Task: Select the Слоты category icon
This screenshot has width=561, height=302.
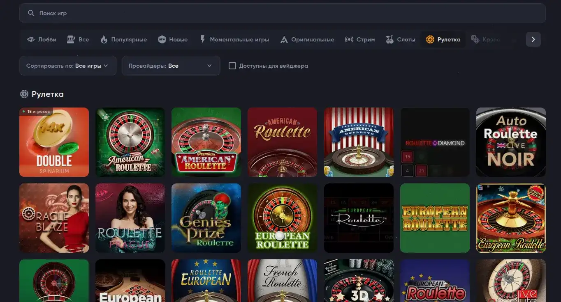Action: point(389,39)
